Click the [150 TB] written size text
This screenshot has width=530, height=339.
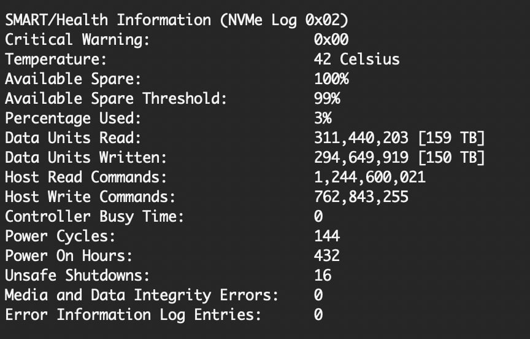[x=451, y=157]
